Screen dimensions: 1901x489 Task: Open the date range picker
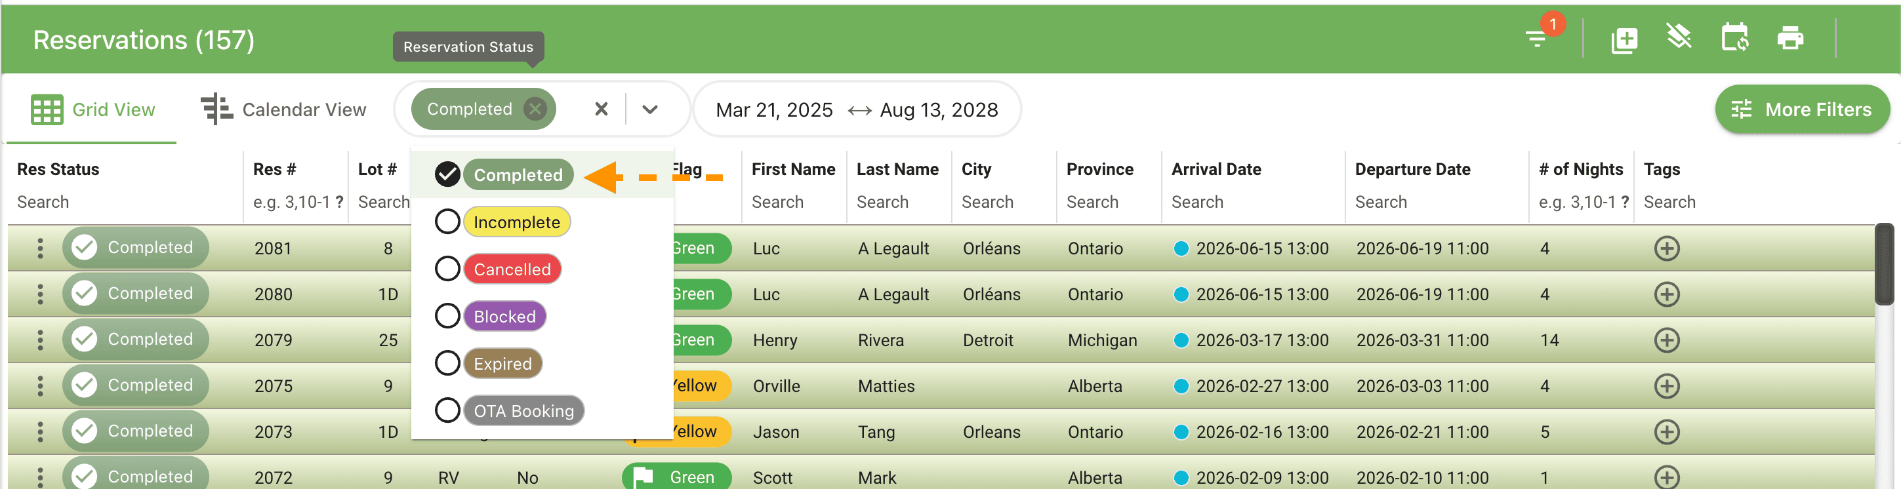click(x=856, y=110)
